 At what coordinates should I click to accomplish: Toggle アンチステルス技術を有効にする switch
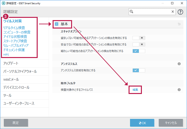coord(139,70)
